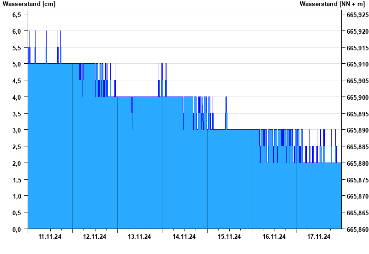Select the 13.11.24 date label
This screenshot has width=369, height=254.
pyautogui.click(x=139, y=237)
